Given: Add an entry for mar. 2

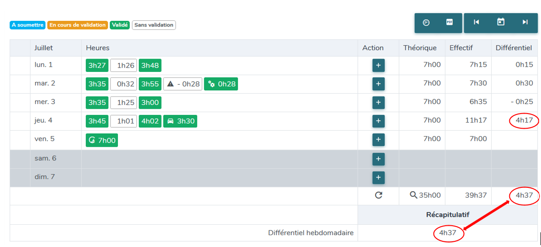Looking at the screenshot, I should pyautogui.click(x=378, y=84).
